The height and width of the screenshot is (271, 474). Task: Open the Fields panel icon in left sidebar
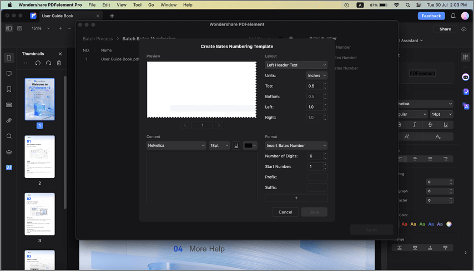(9, 105)
